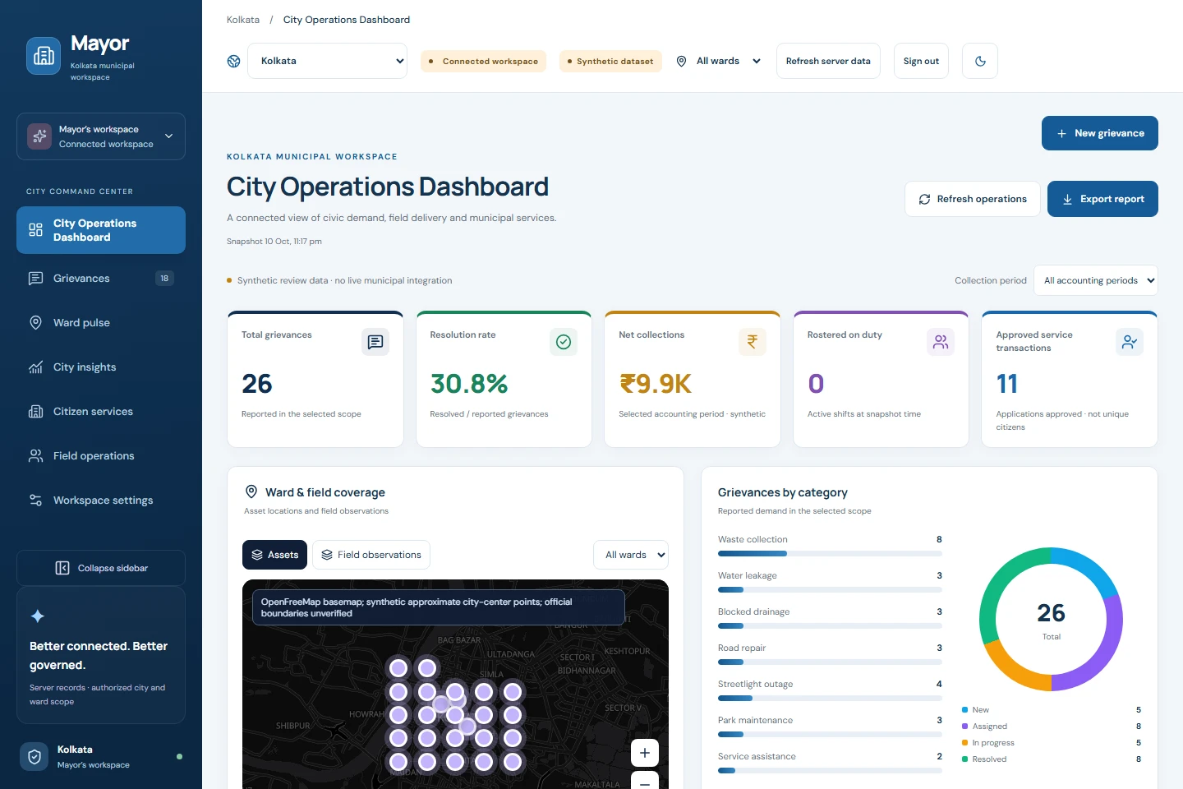Viewport: 1183px width, 789px height.
Task: Click the sparkle icon in Mayor's workspace selector
Action: pos(39,136)
